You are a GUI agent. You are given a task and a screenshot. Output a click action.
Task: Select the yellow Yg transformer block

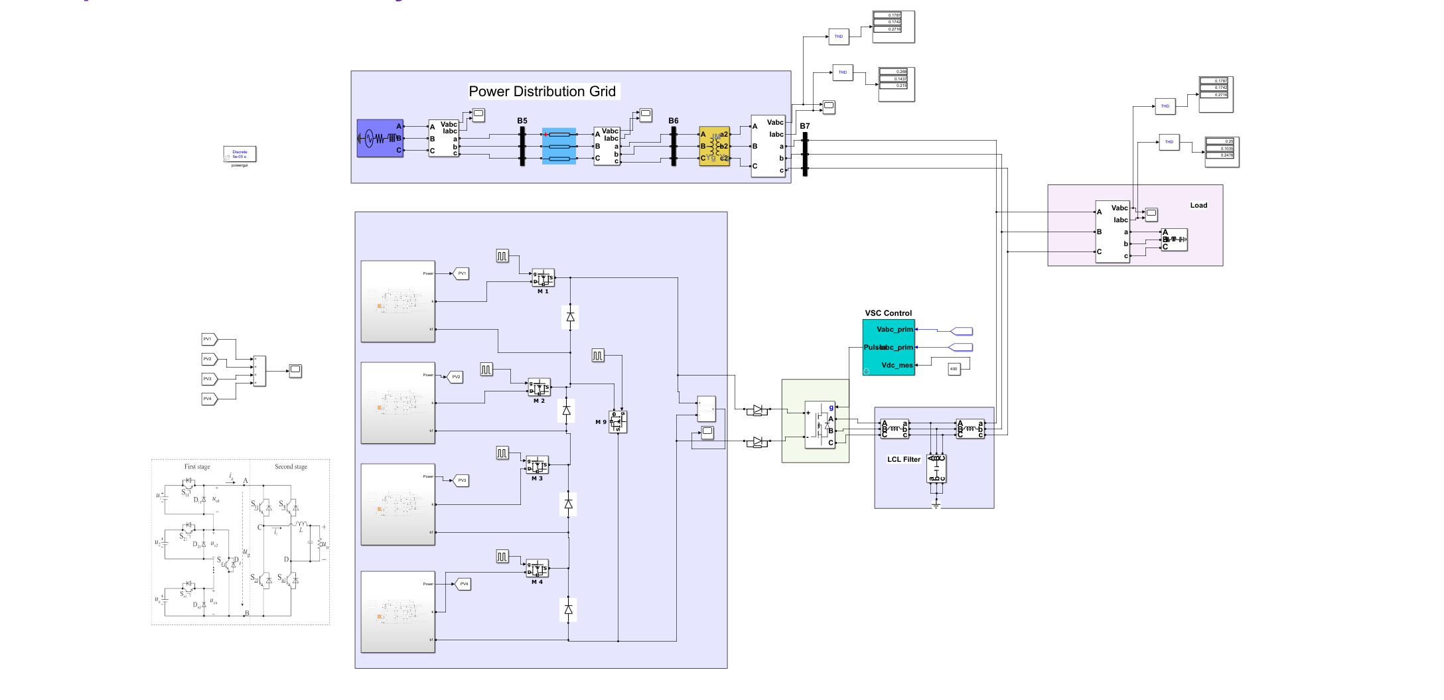click(x=714, y=146)
